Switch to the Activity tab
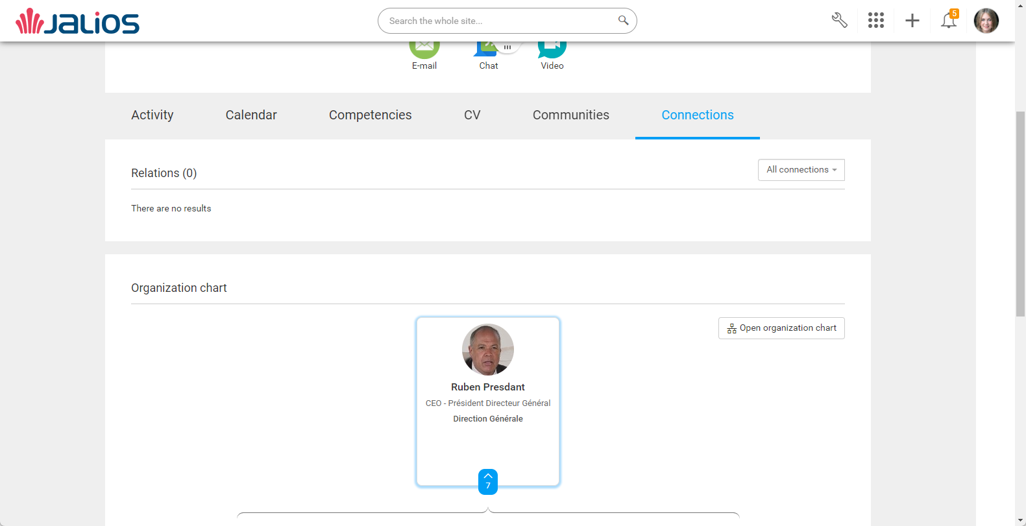This screenshot has width=1026, height=526. pos(152,115)
